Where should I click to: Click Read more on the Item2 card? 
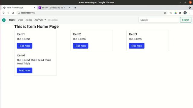(x=81, y=46)
